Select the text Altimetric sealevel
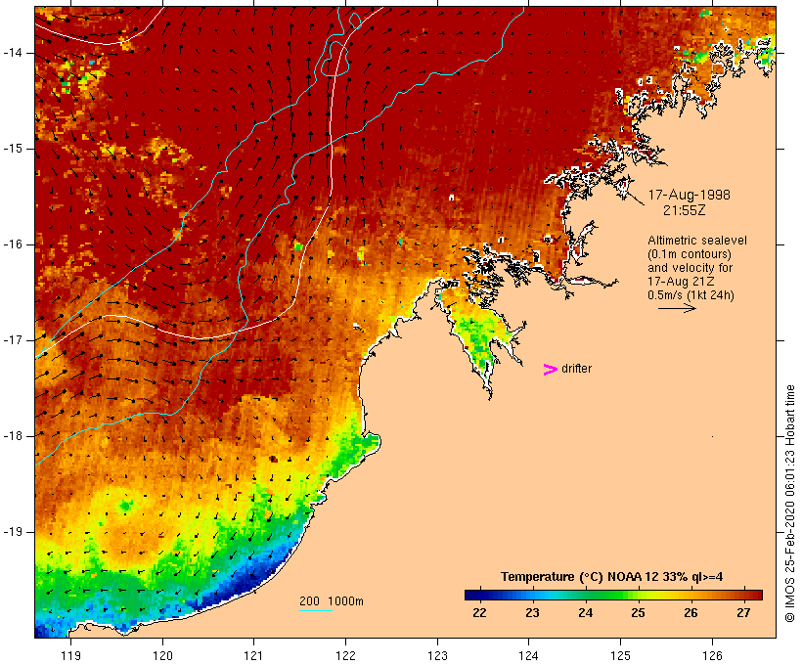The width and height of the screenshot is (802, 665). 697,241
